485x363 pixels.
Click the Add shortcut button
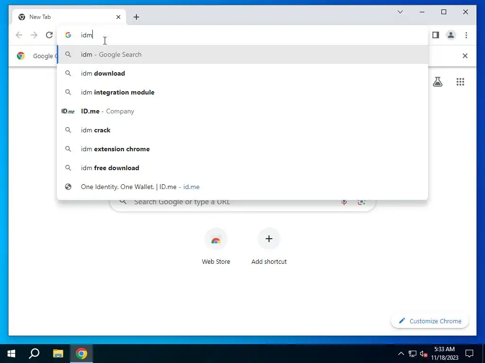coord(269,246)
